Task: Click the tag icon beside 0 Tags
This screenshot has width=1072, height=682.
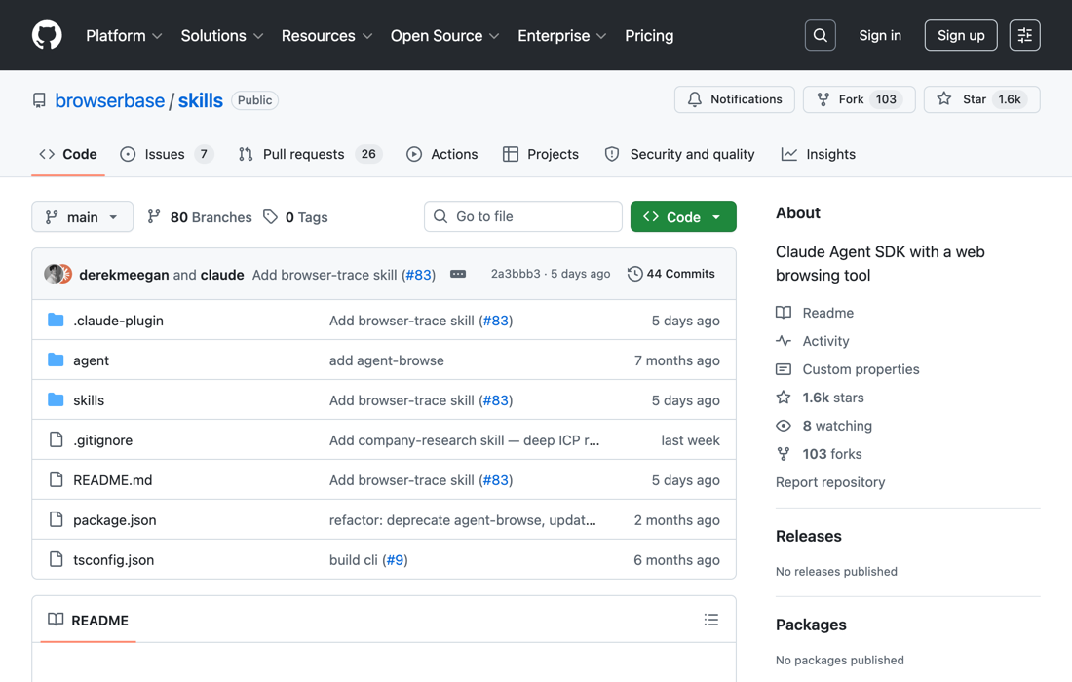Action: [x=271, y=216]
